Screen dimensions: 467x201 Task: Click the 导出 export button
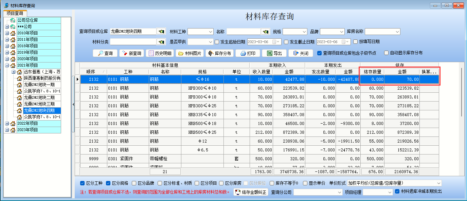(274, 53)
